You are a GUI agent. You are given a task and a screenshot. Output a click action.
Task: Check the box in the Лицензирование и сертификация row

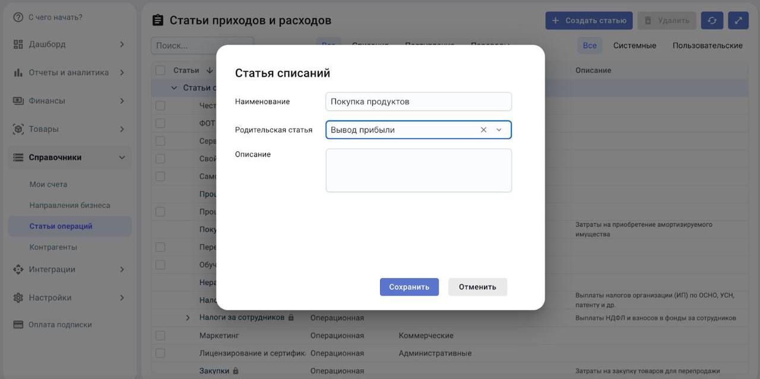click(x=160, y=353)
